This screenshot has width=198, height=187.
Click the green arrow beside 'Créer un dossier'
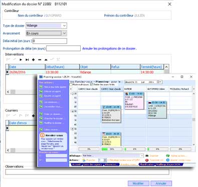click(41, 114)
